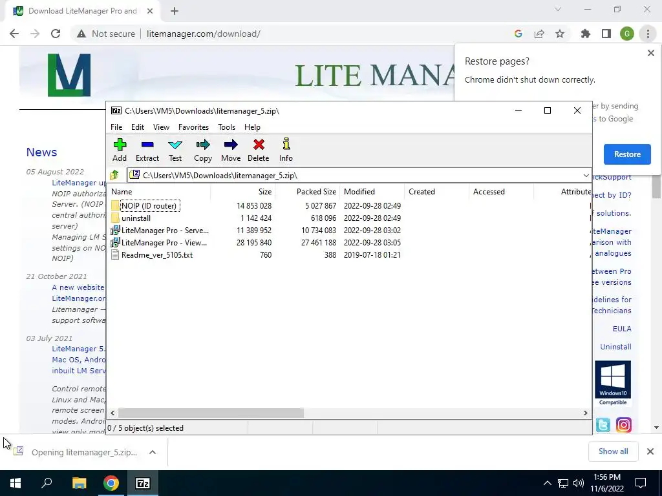This screenshot has width=662, height=496.
Task: Open the Tools menu in 7-Zip
Action: 227,127
